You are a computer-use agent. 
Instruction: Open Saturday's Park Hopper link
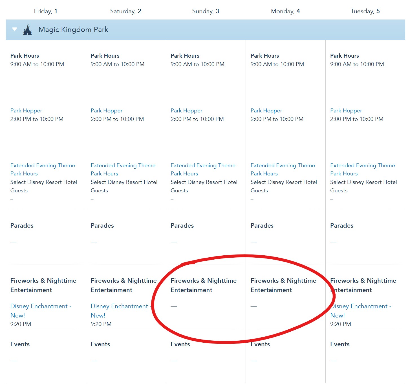tap(107, 111)
